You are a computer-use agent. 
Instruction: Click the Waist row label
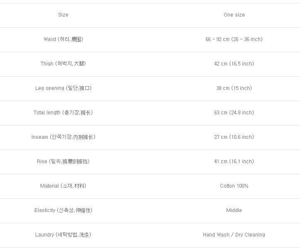(63, 39)
